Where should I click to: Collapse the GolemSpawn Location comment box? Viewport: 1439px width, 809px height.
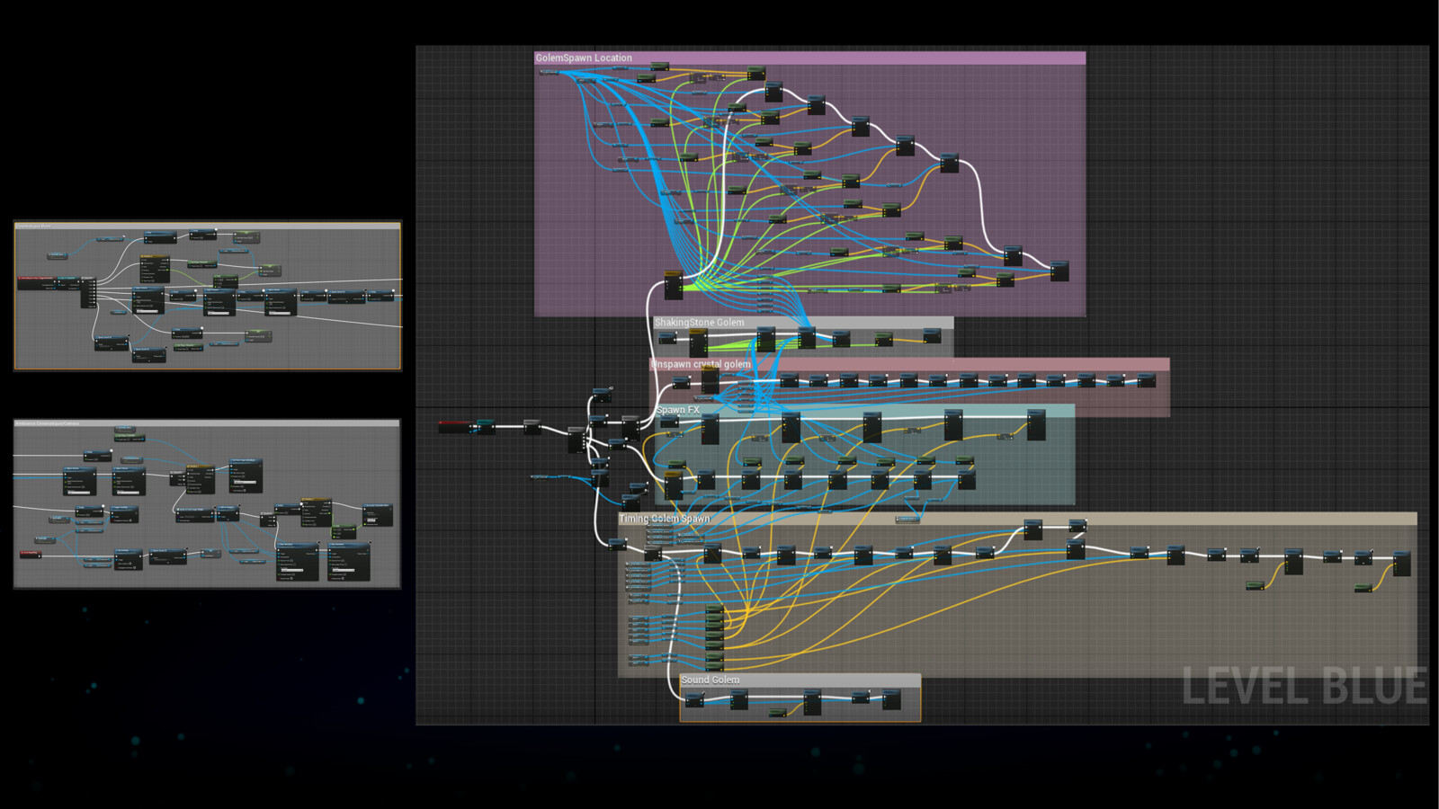click(x=585, y=57)
